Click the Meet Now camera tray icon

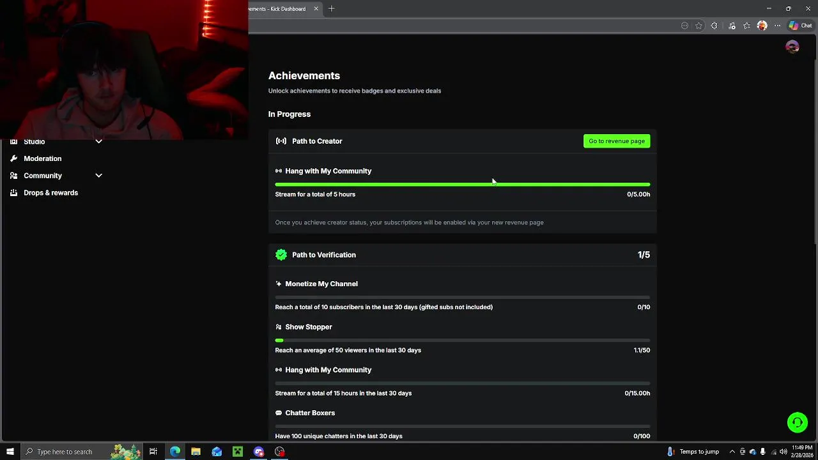tap(743, 452)
